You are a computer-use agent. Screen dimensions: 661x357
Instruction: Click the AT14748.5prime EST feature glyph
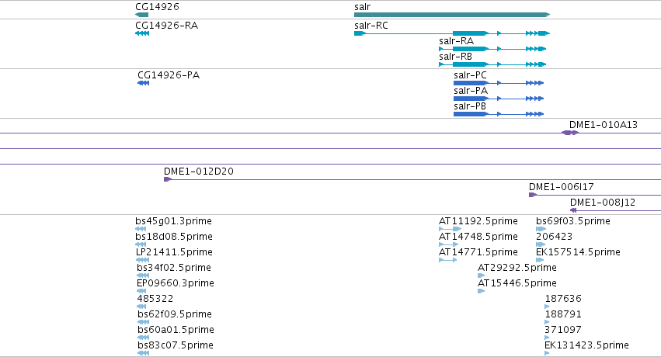click(x=448, y=244)
